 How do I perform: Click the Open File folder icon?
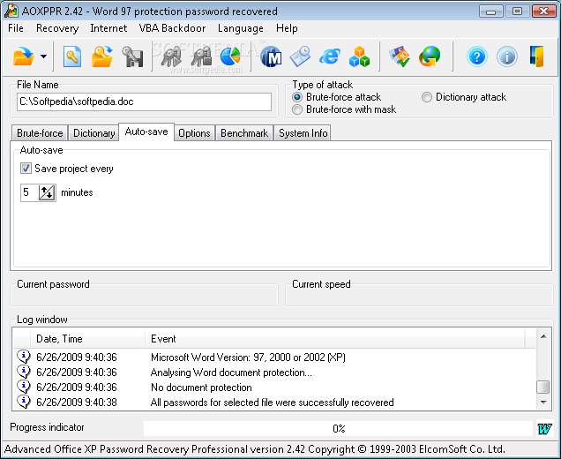coord(23,56)
